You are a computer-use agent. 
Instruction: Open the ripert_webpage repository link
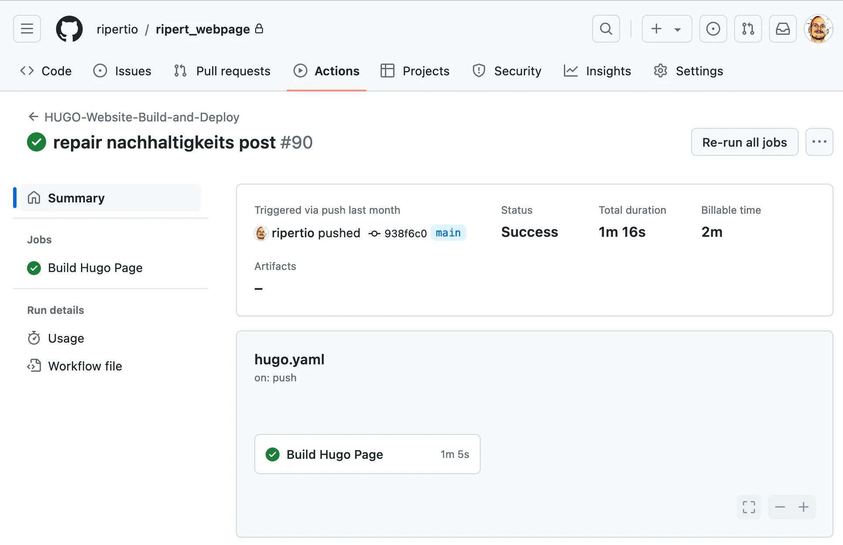pos(202,29)
